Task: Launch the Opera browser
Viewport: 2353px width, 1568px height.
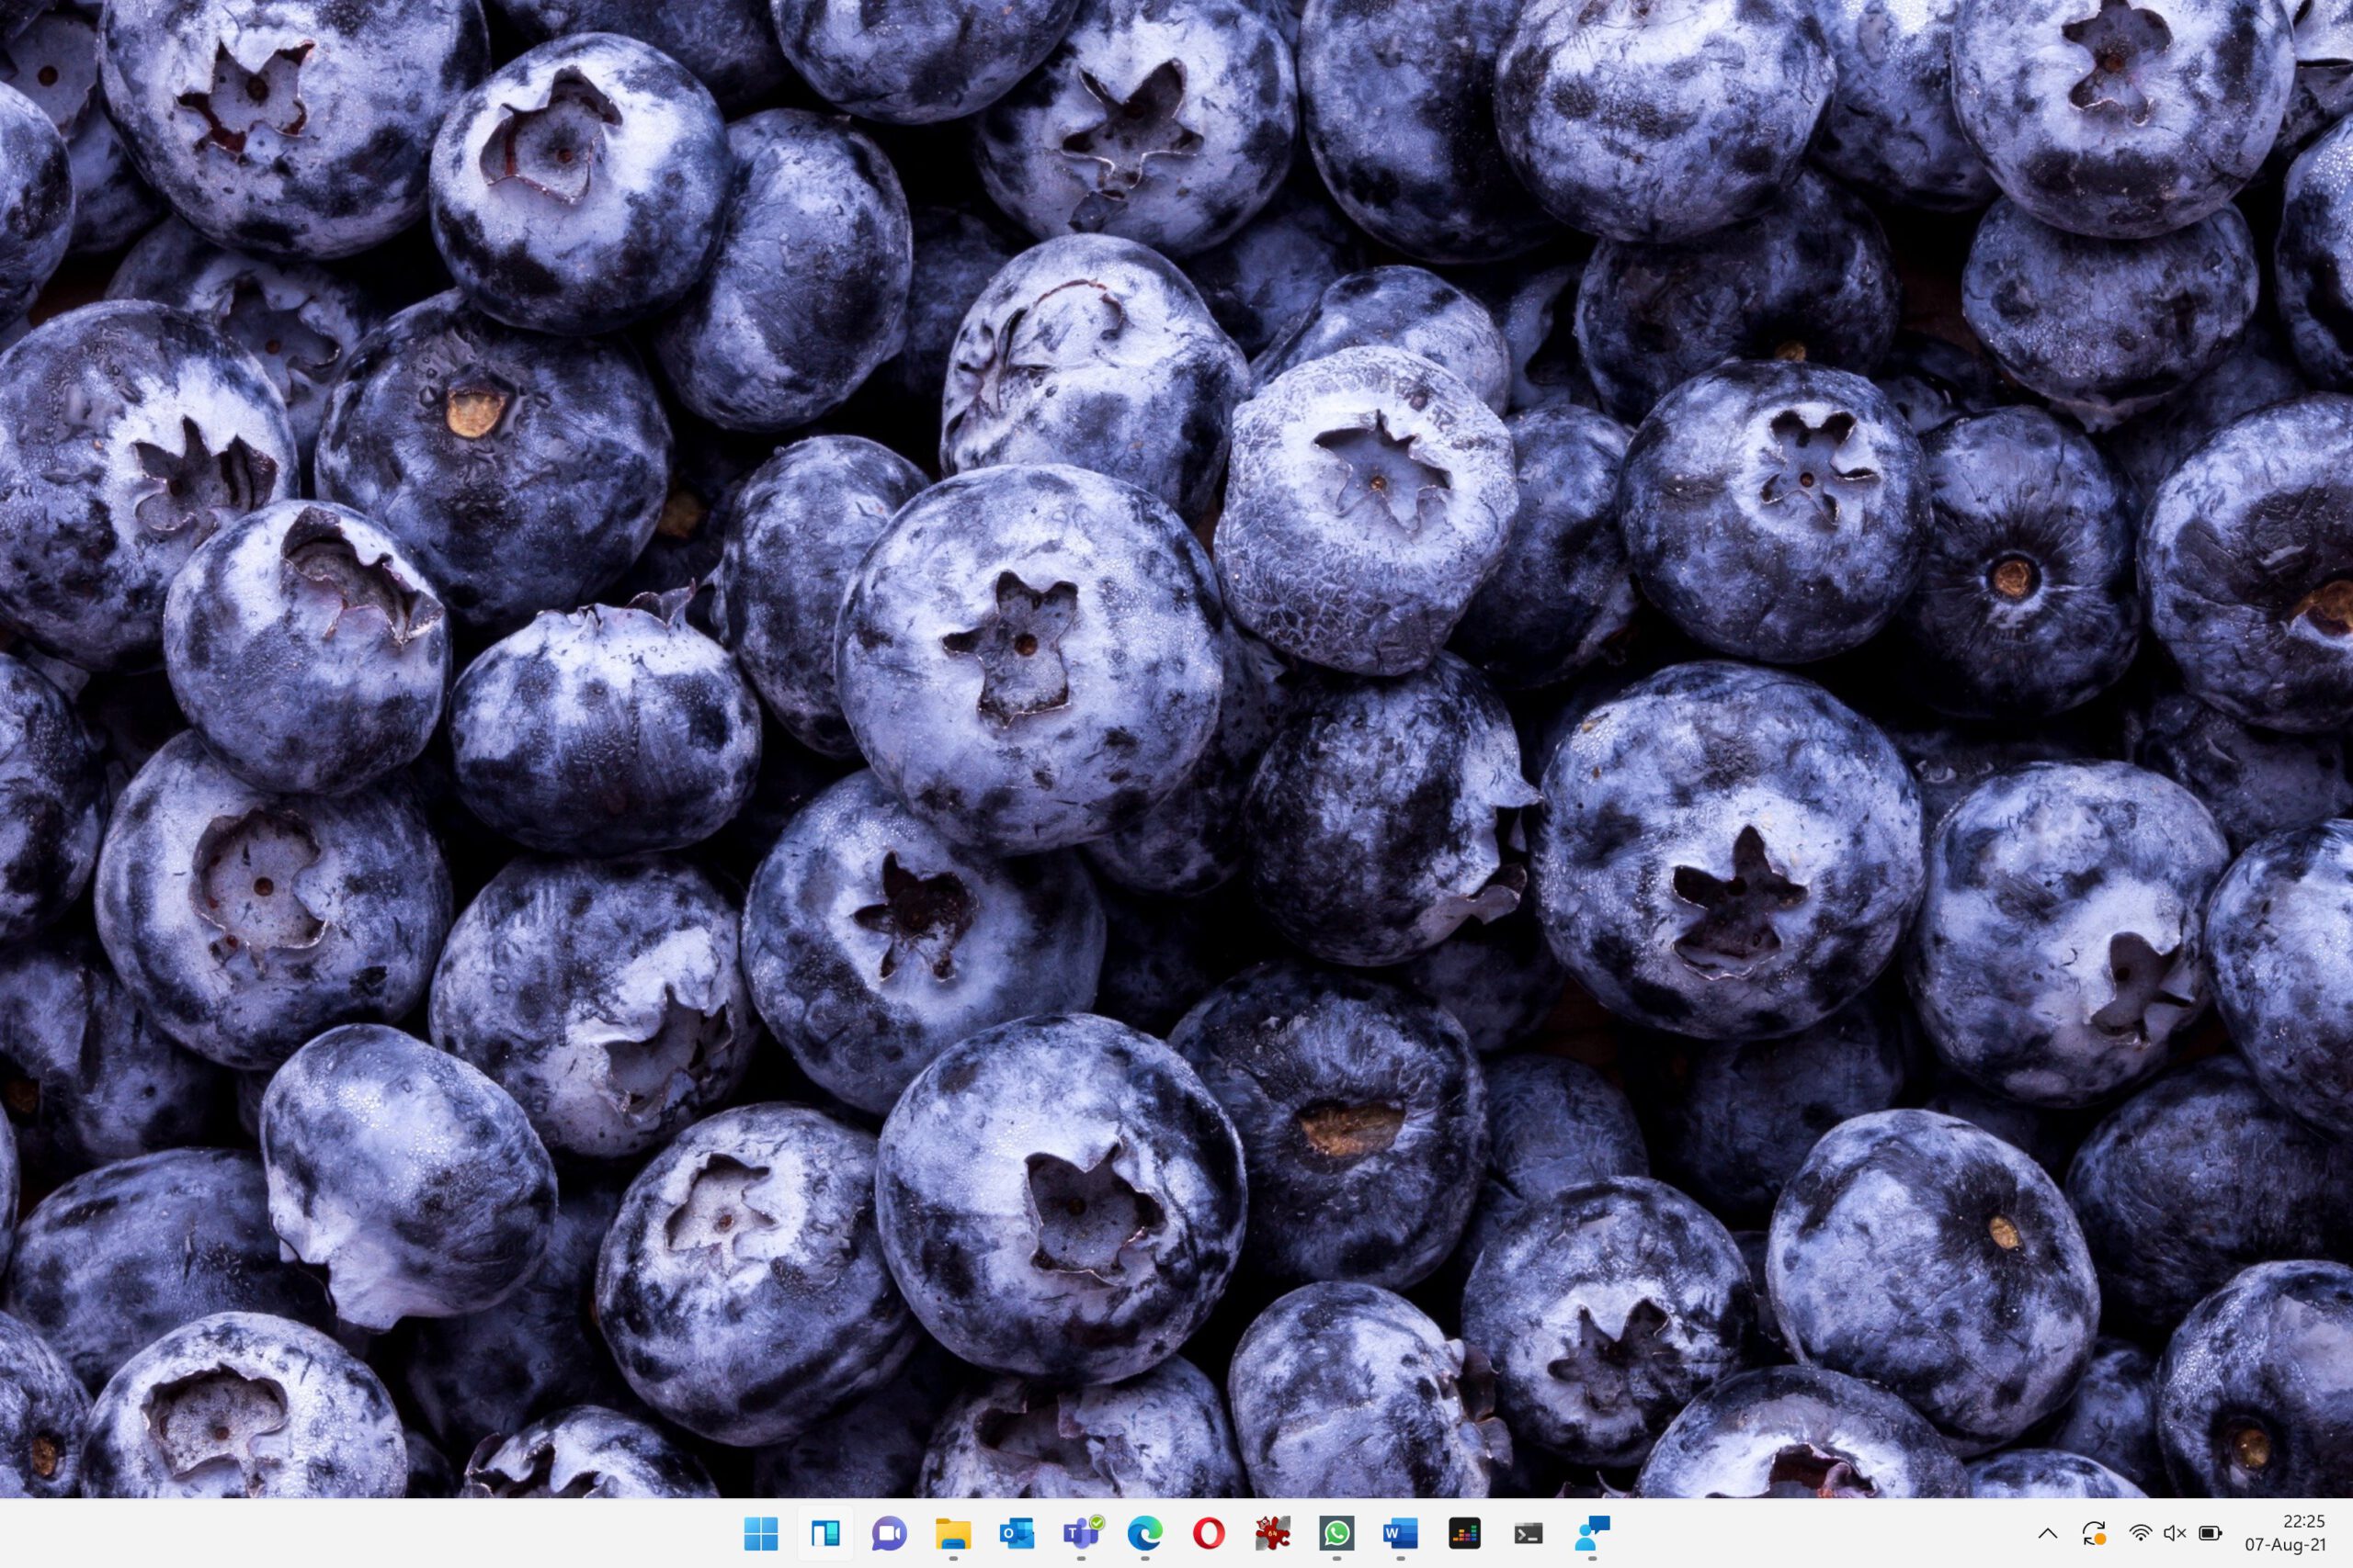Action: point(1209,1533)
